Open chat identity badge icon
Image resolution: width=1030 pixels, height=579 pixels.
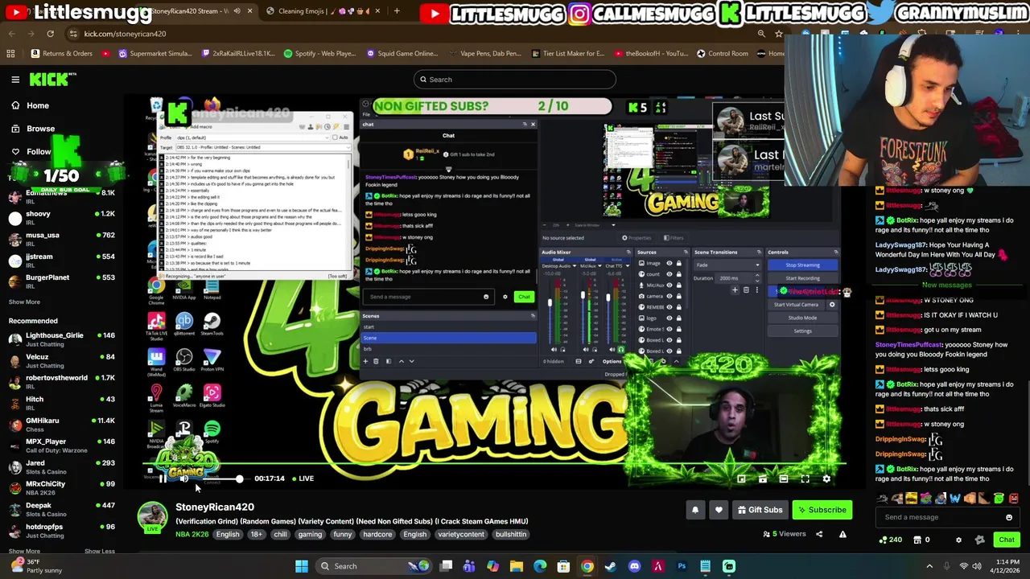(x=979, y=540)
